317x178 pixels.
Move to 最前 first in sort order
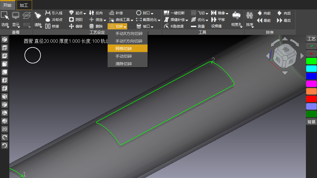click(264, 20)
